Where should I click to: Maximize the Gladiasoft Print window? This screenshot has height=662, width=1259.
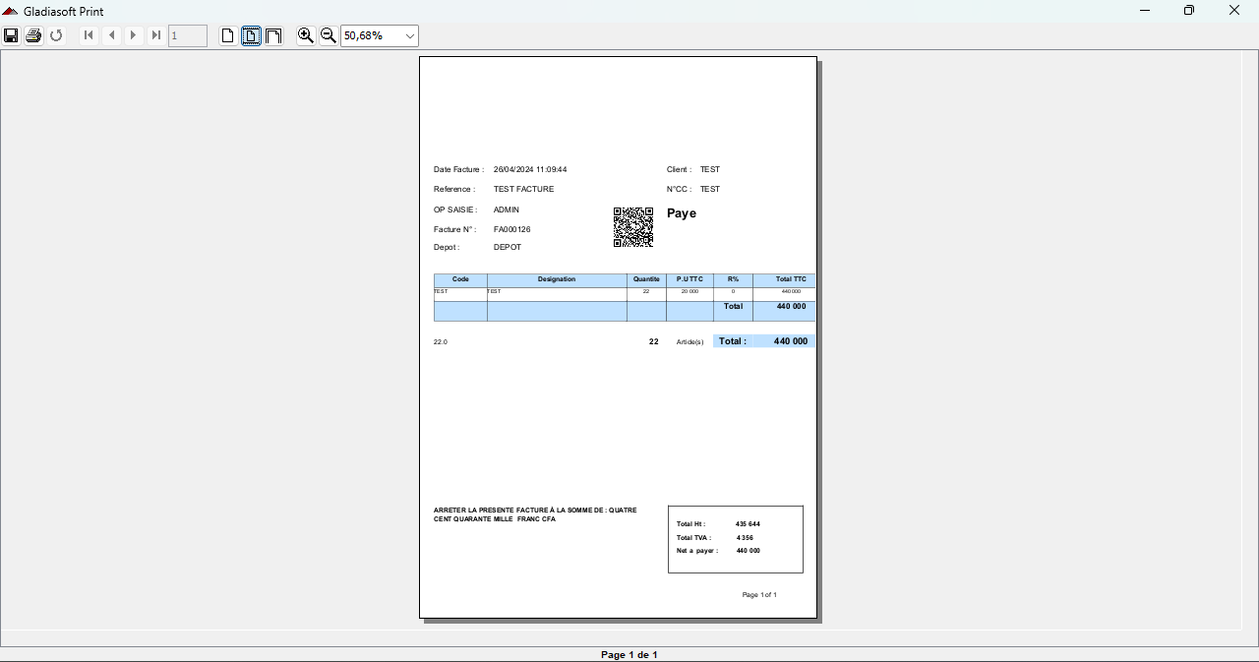point(1189,11)
